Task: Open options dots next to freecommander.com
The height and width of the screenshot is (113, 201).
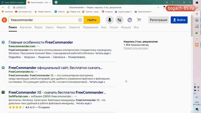Action: pos(38,46)
